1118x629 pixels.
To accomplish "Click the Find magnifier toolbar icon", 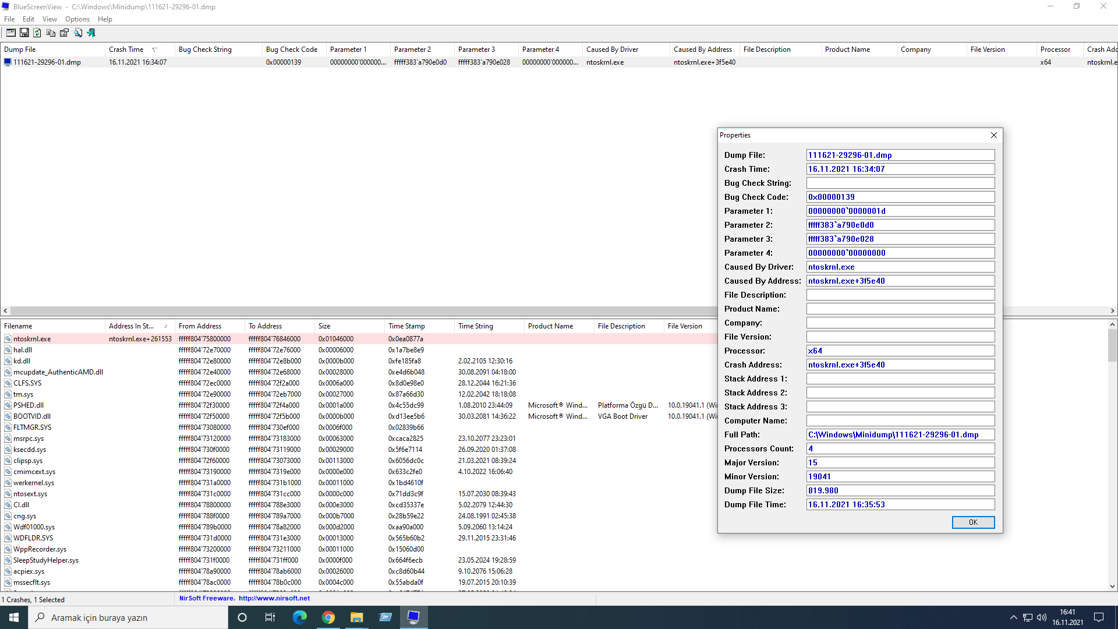I will [78, 33].
